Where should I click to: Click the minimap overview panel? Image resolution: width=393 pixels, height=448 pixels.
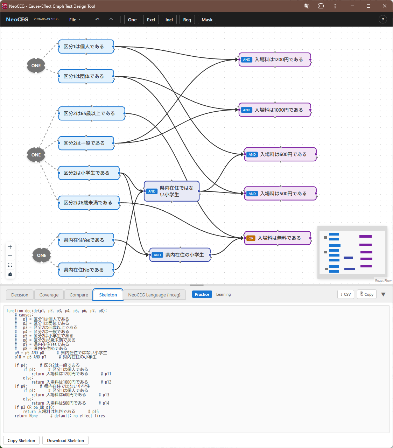tap(352, 252)
